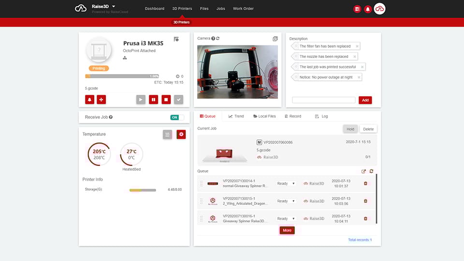464x261 pixels.
Task: Open the Work Order menu
Action: tap(243, 9)
